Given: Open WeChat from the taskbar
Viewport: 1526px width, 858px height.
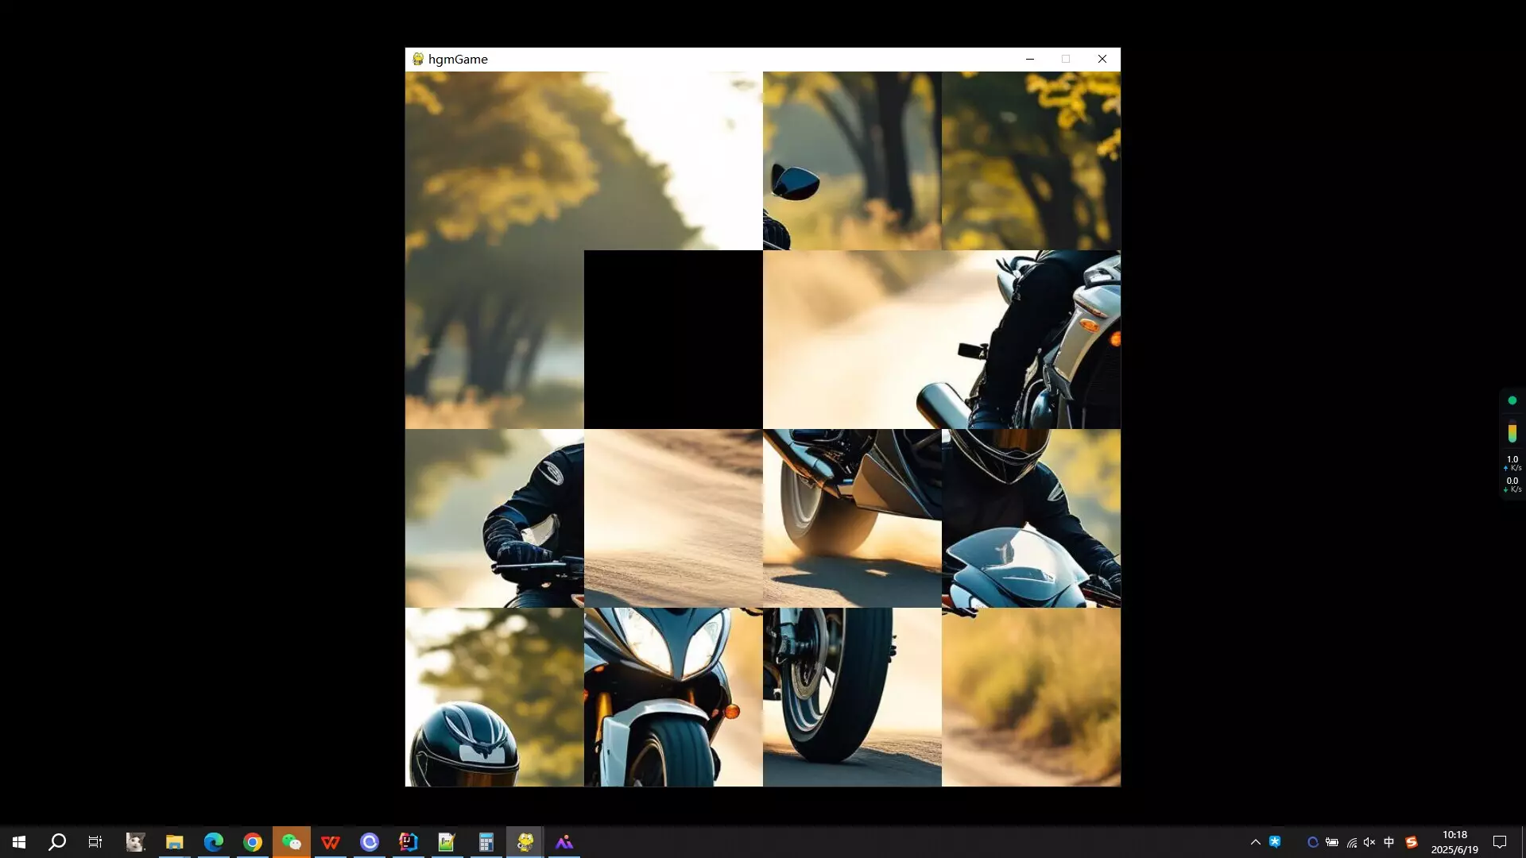Looking at the screenshot, I should click(292, 842).
